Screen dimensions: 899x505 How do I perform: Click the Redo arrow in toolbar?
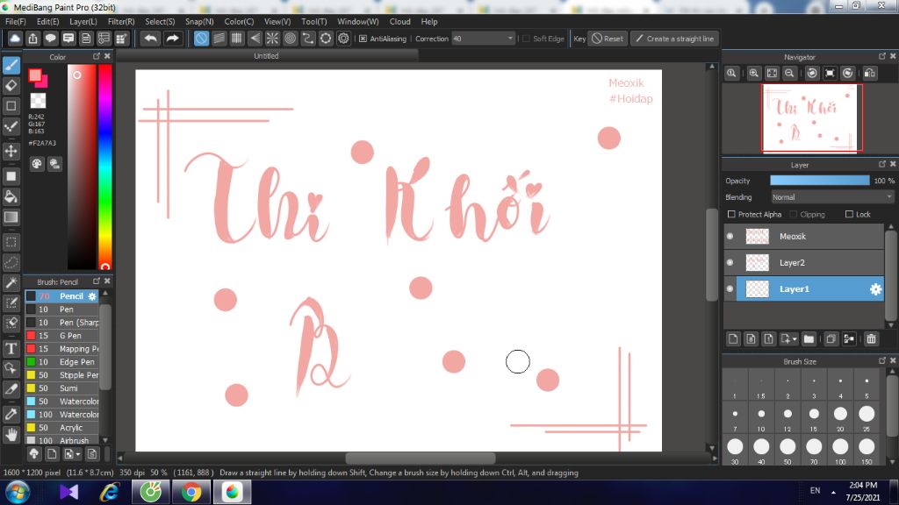pos(172,39)
